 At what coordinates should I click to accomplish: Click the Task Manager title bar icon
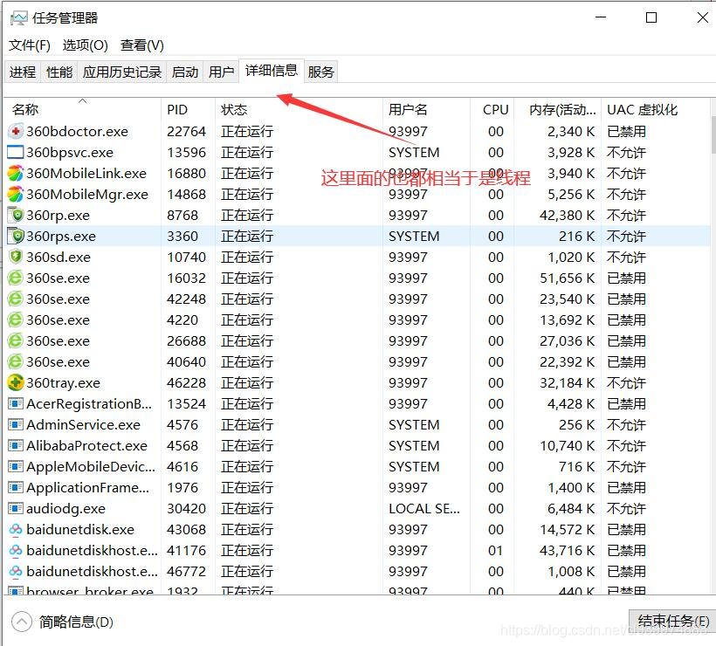coord(18,18)
